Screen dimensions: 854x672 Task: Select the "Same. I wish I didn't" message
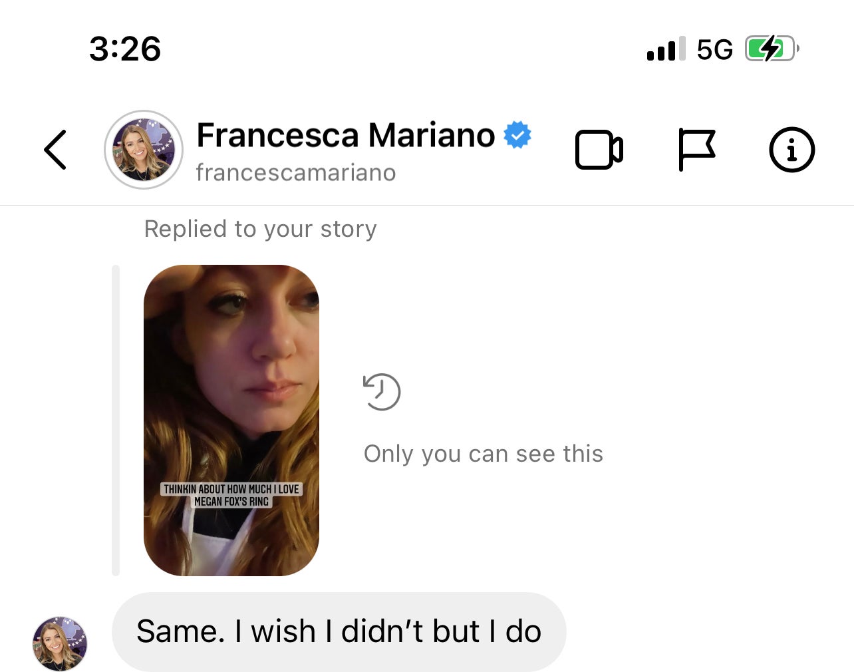click(x=339, y=631)
